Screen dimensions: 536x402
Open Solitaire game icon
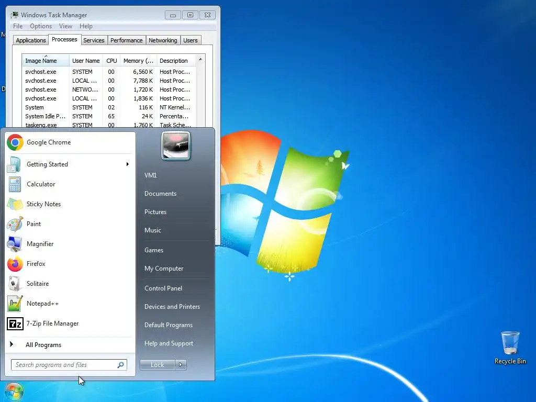[15, 283]
